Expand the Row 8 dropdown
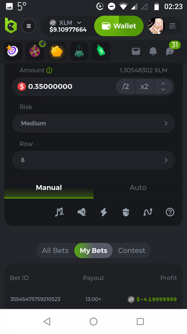 [93, 160]
